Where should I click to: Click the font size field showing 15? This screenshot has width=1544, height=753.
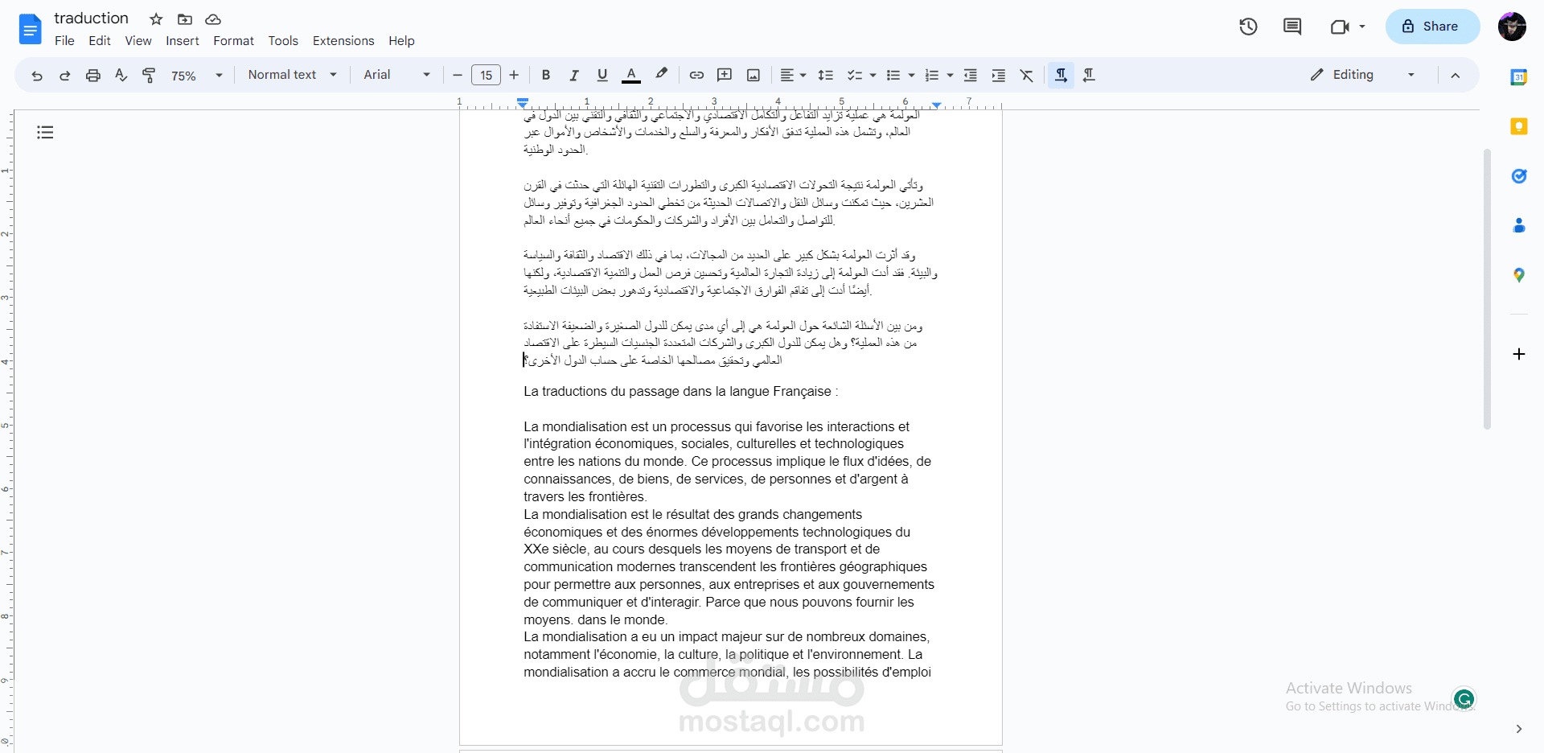[x=486, y=75]
